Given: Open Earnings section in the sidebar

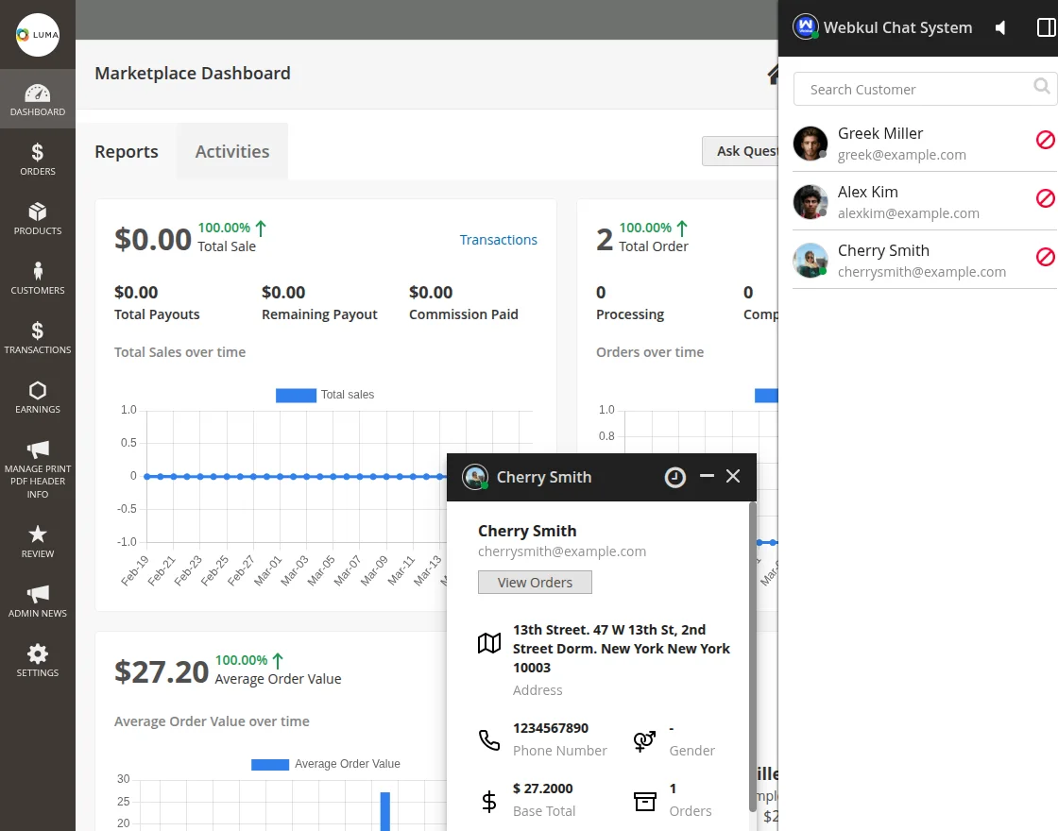Looking at the screenshot, I should 38,398.
